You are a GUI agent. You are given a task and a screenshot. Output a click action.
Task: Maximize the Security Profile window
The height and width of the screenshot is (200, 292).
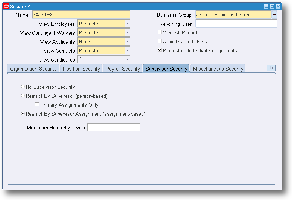[272, 6]
